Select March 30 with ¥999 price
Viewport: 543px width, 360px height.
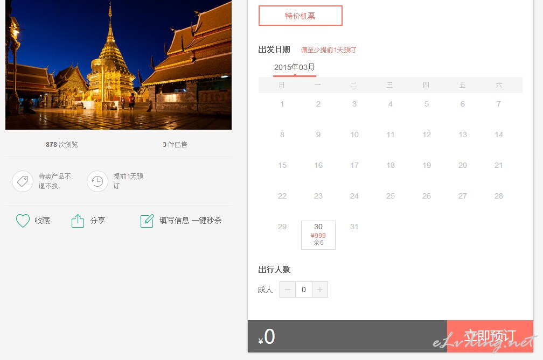[318, 235]
